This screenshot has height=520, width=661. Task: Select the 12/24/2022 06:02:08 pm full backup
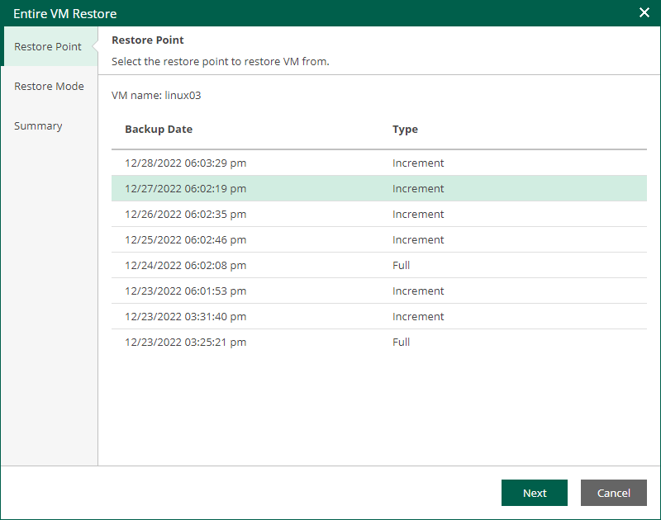[x=186, y=266]
